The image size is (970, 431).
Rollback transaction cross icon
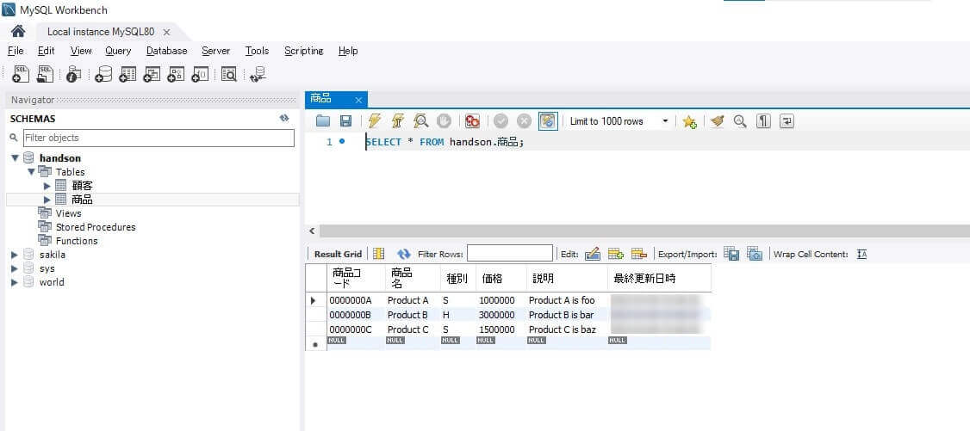click(x=524, y=121)
